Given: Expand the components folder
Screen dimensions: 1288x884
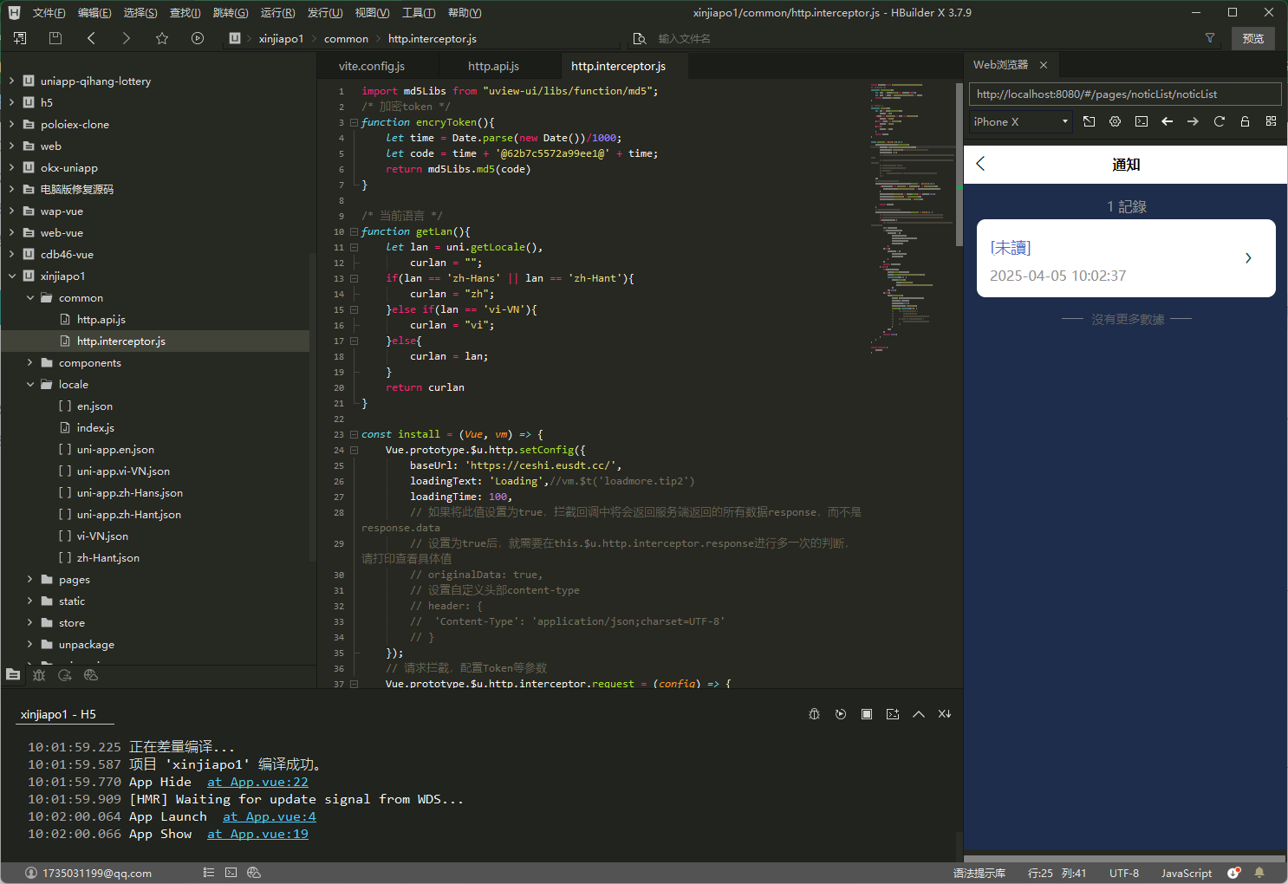Looking at the screenshot, I should click(x=29, y=362).
